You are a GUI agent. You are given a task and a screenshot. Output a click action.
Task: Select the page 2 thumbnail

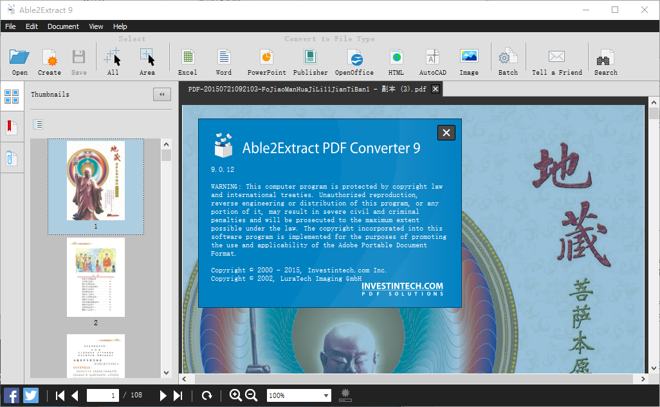(x=95, y=277)
